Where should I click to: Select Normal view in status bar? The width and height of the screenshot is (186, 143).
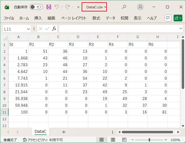[x=102, y=140]
